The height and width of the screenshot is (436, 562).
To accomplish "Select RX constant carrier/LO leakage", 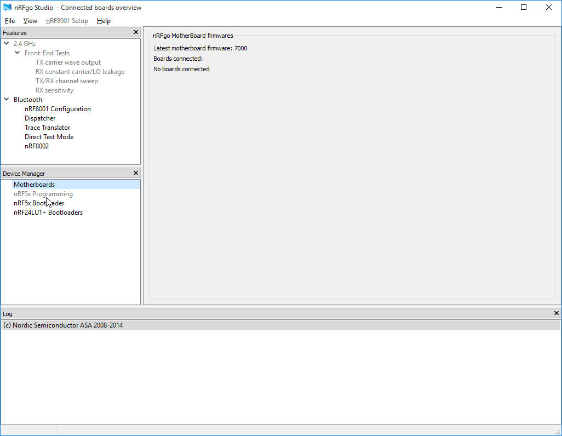I will 80,72.
